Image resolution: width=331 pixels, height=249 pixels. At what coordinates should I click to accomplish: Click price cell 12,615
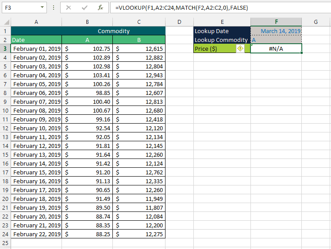point(139,49)
